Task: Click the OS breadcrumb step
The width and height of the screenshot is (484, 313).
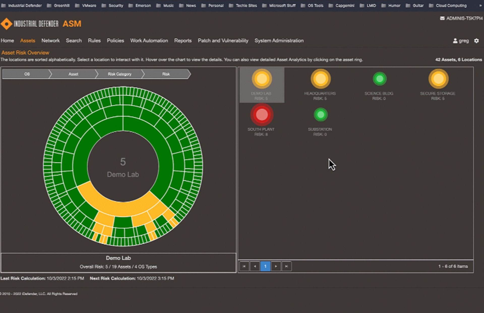Action: [x=27, y=74]
